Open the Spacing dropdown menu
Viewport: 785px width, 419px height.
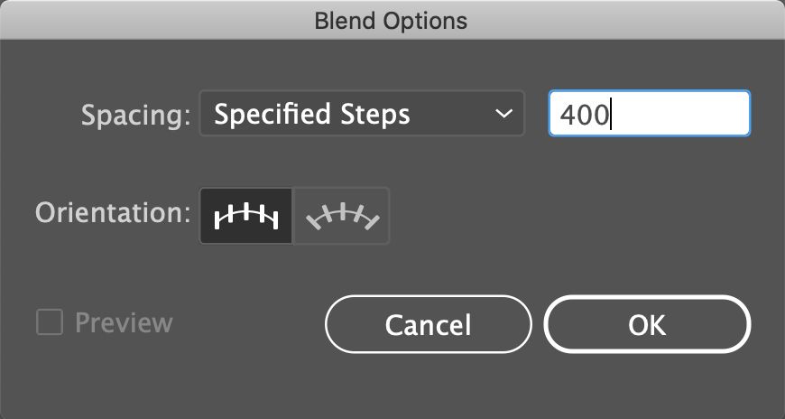(x=361, y=115)
